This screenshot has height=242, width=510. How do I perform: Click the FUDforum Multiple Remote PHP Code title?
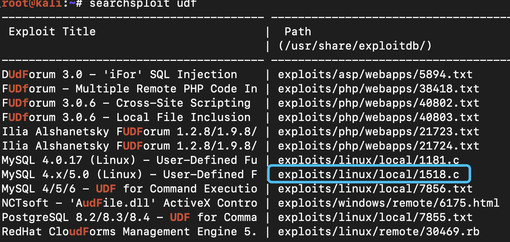[x=130, y=89]
